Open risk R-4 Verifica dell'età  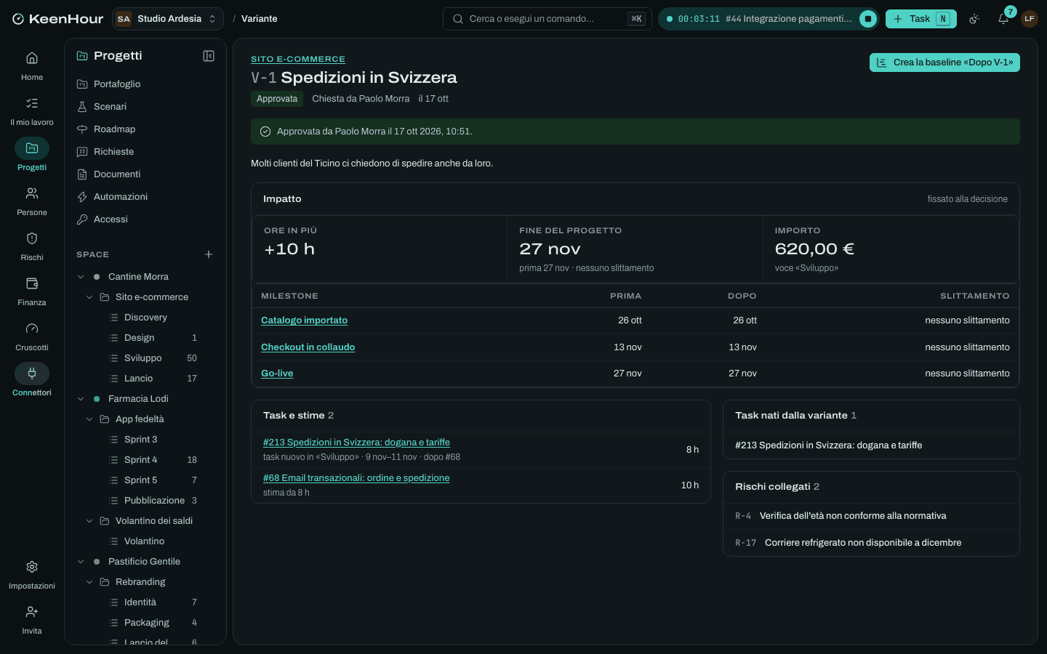point(871,516)
